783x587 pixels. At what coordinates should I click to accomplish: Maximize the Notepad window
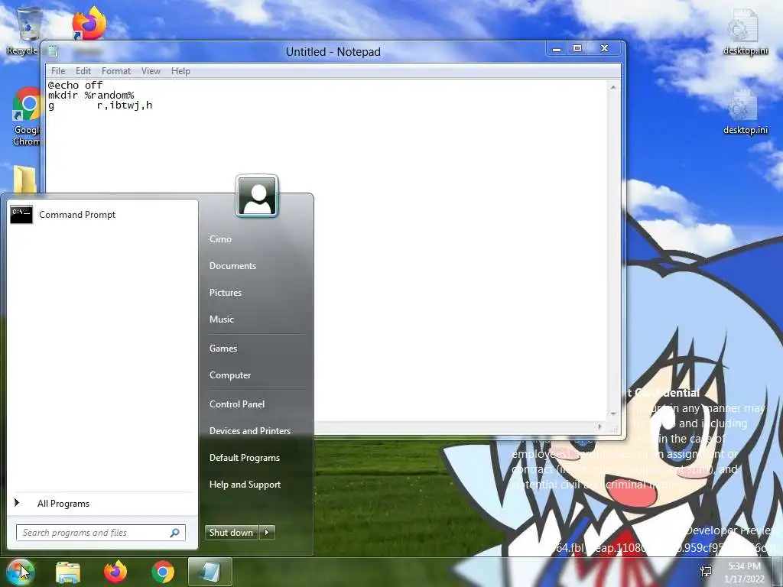[577, 48]
